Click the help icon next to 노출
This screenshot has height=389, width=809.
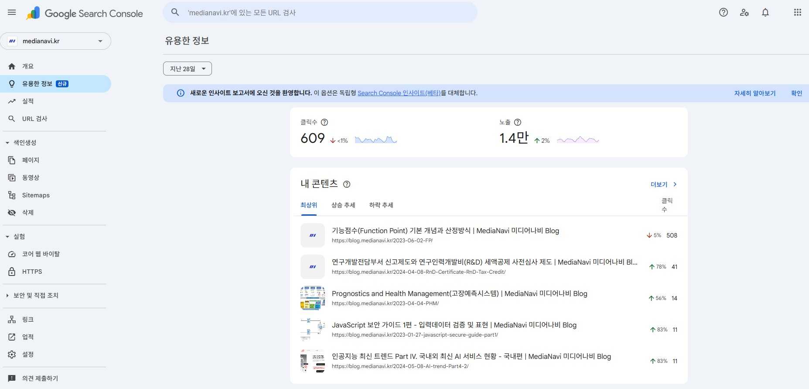[x=518, y=122]
